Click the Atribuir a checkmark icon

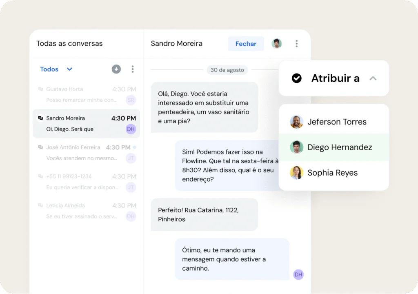[296, 78]
